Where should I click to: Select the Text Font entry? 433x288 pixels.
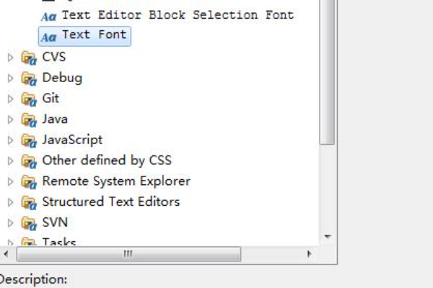point(94,35)
